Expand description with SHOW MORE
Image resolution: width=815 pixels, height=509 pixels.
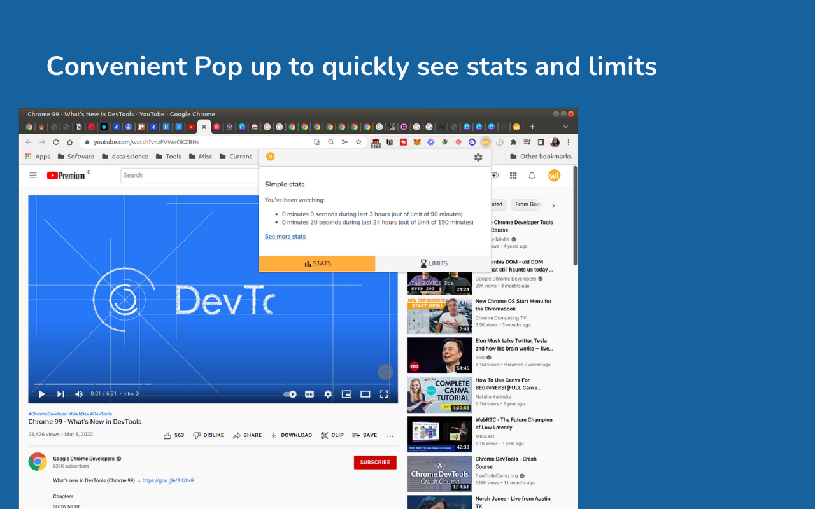(67, 506)
